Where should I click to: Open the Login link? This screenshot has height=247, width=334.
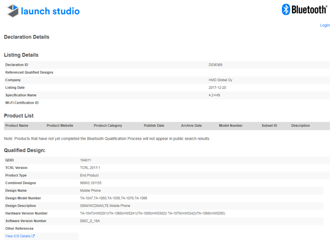pos(325,25)
